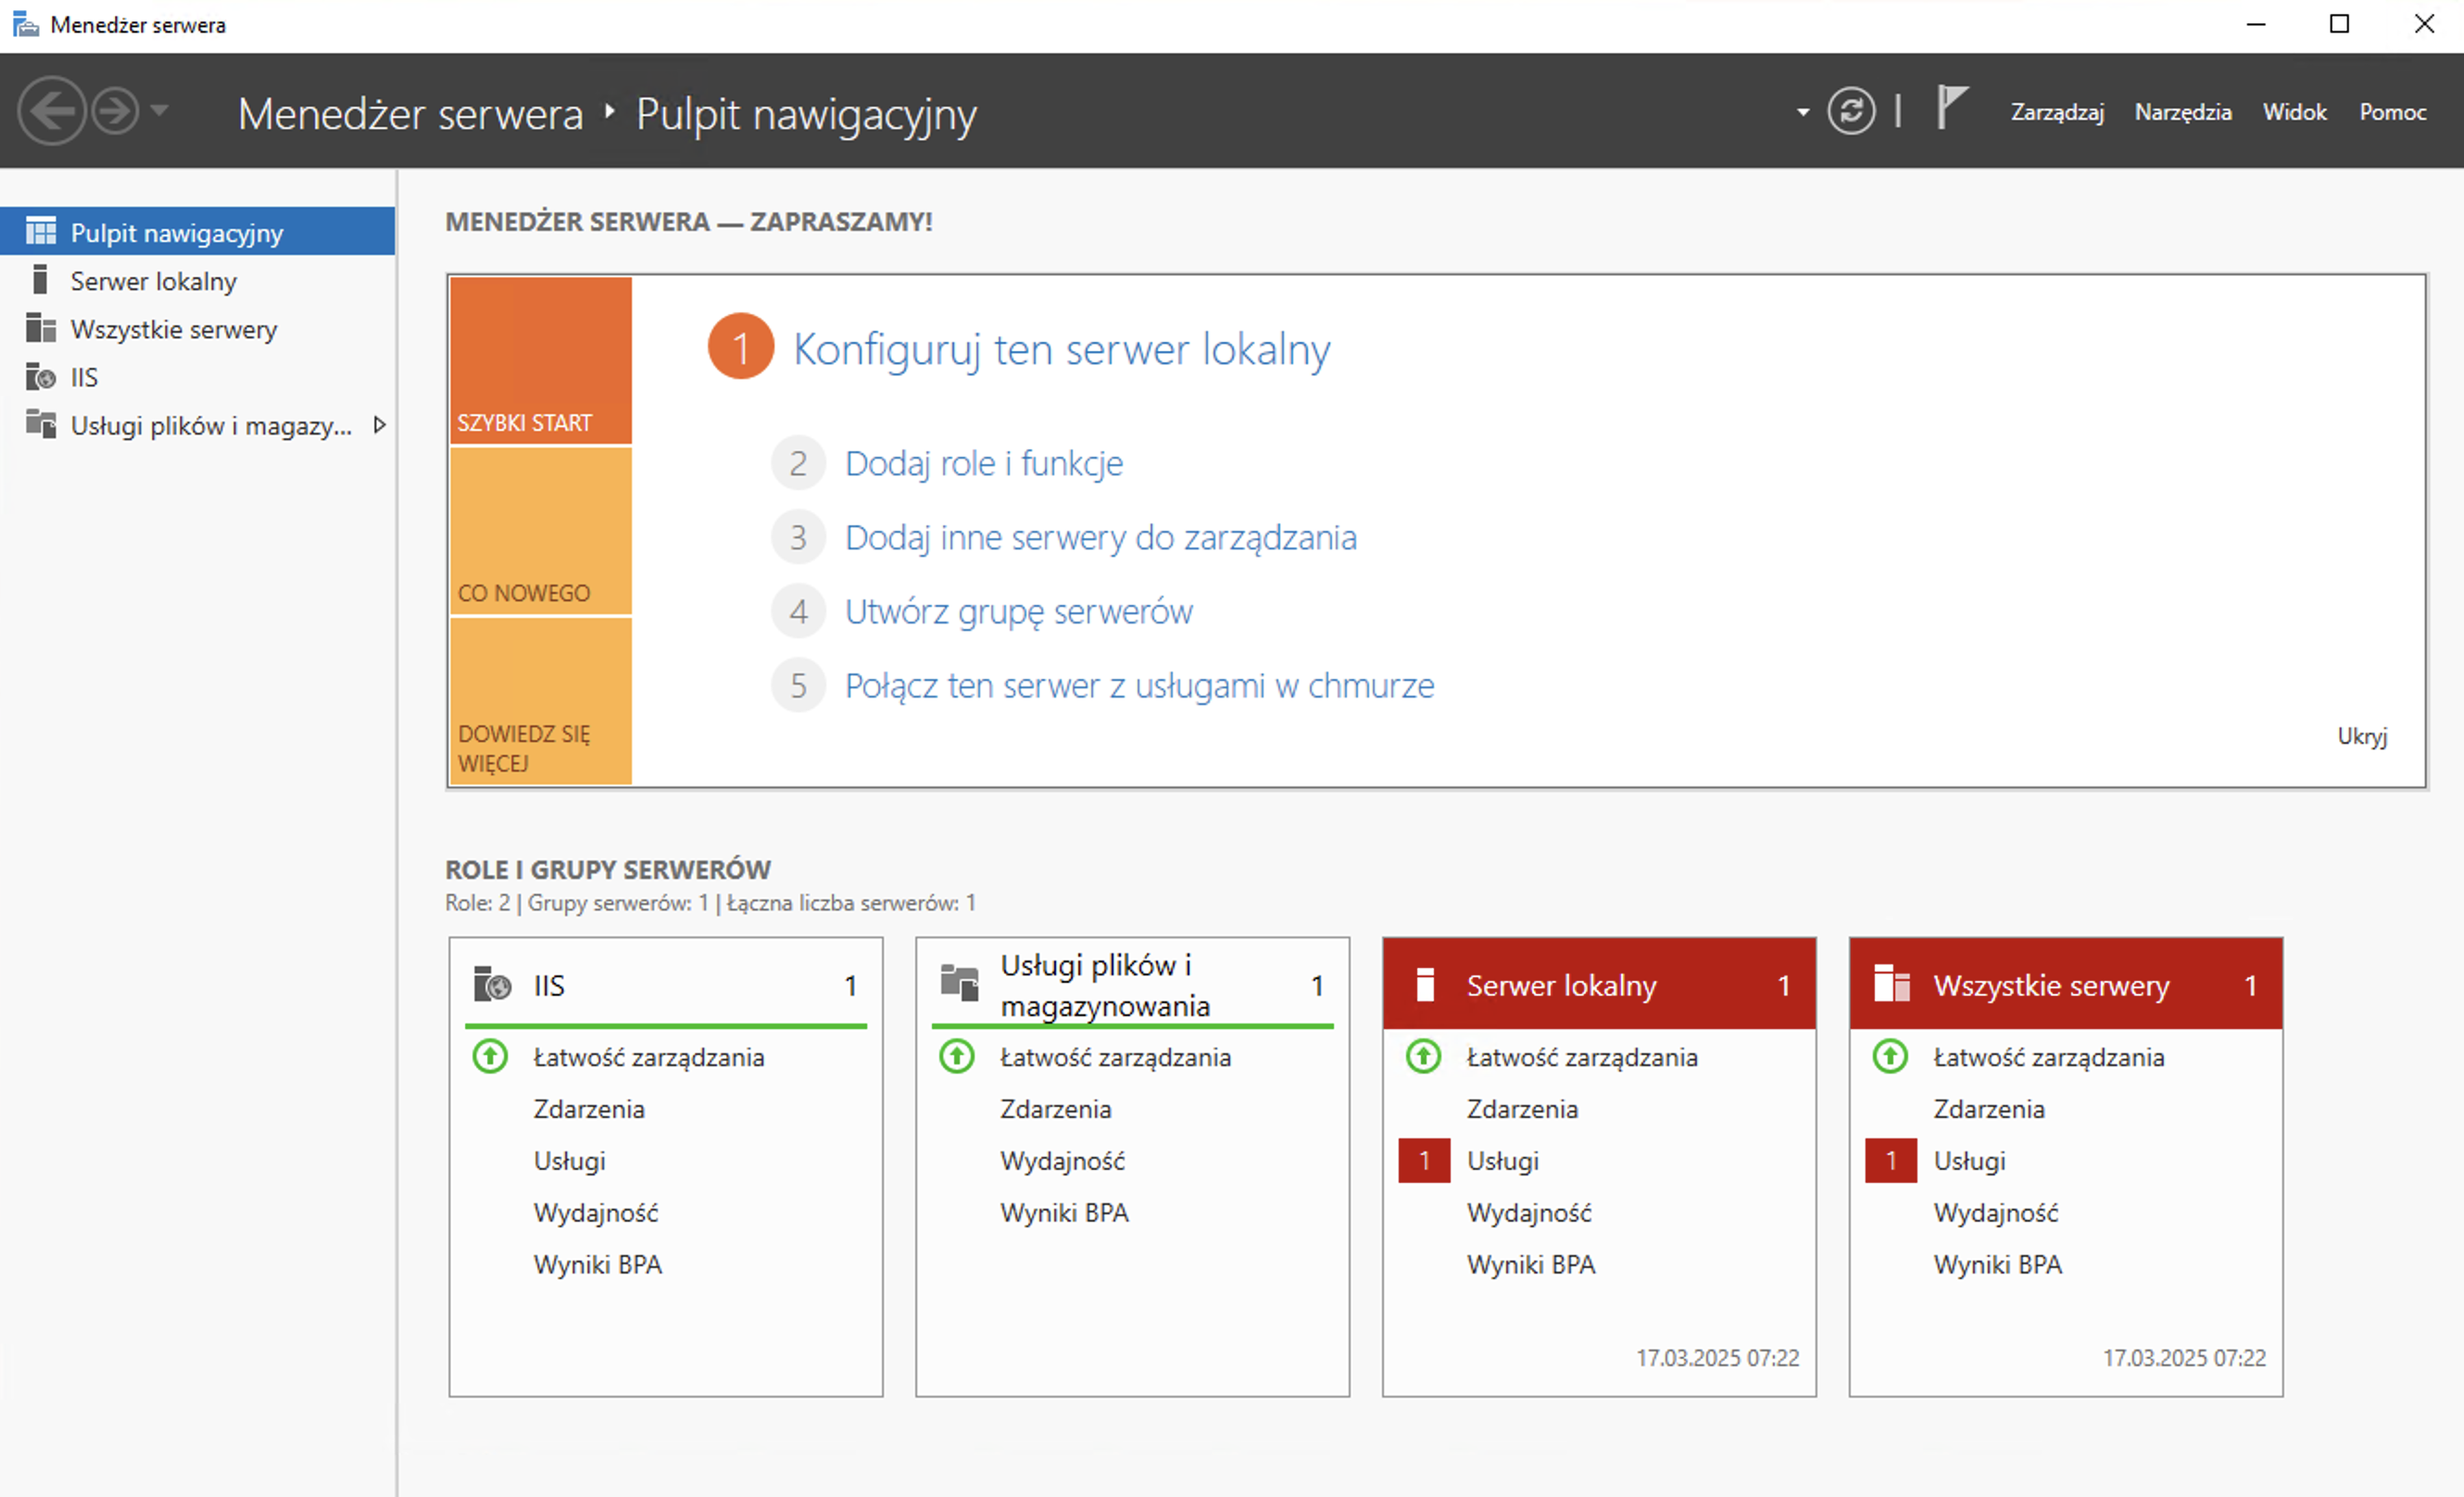The width and height of the screenshot is (2464, 1497).
Task: Click the Serwer lokalny tile icon
Action: pyautogui.click(x=1426, y=985)
